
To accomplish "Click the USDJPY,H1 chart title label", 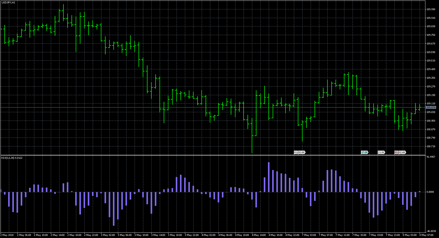I will 8,2.
